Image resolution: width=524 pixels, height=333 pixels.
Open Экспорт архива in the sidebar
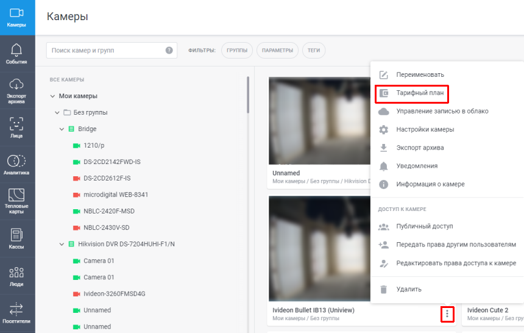[16, 91]
